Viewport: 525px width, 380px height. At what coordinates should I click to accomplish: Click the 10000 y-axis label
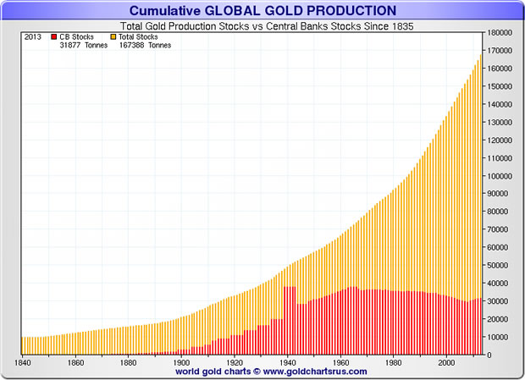[x=496, y=336]
